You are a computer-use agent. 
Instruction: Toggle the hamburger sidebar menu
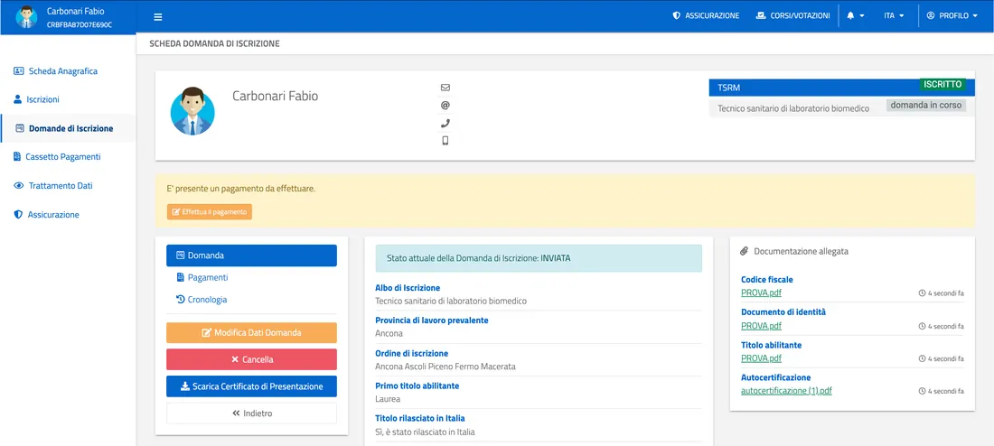158,17
